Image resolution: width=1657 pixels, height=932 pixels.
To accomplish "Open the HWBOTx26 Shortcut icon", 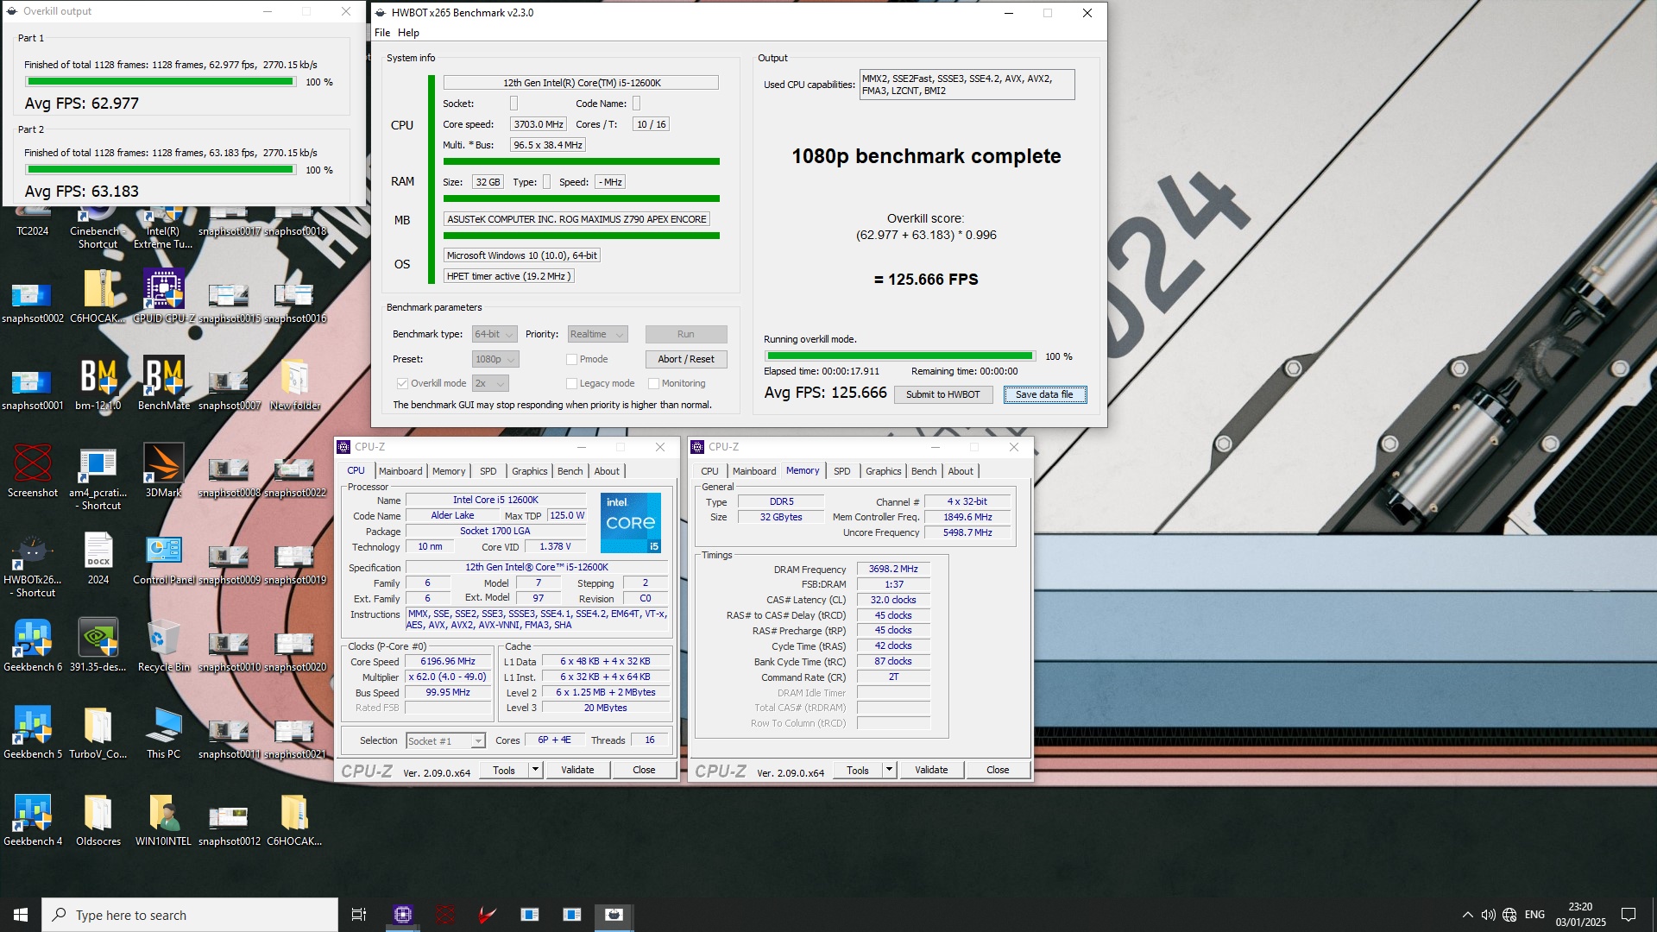I will [x=33, y=564].
